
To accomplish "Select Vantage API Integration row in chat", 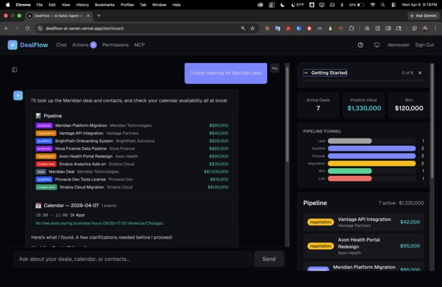I will (x=132, y=133).
